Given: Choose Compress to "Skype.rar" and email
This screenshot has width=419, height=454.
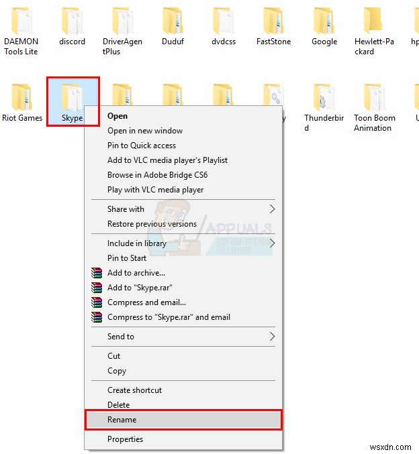Looking at the screenshot, I should (x=183, y=317).
